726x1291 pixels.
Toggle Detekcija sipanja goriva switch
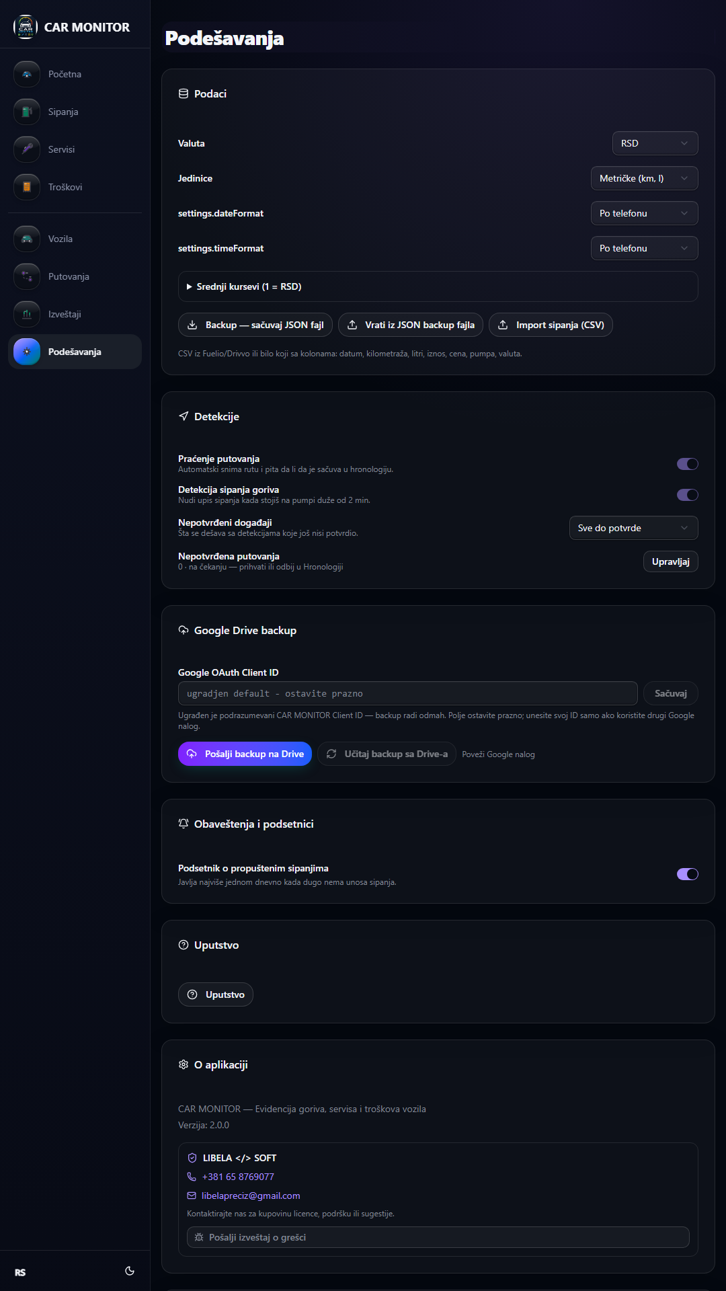pos(687,495)
